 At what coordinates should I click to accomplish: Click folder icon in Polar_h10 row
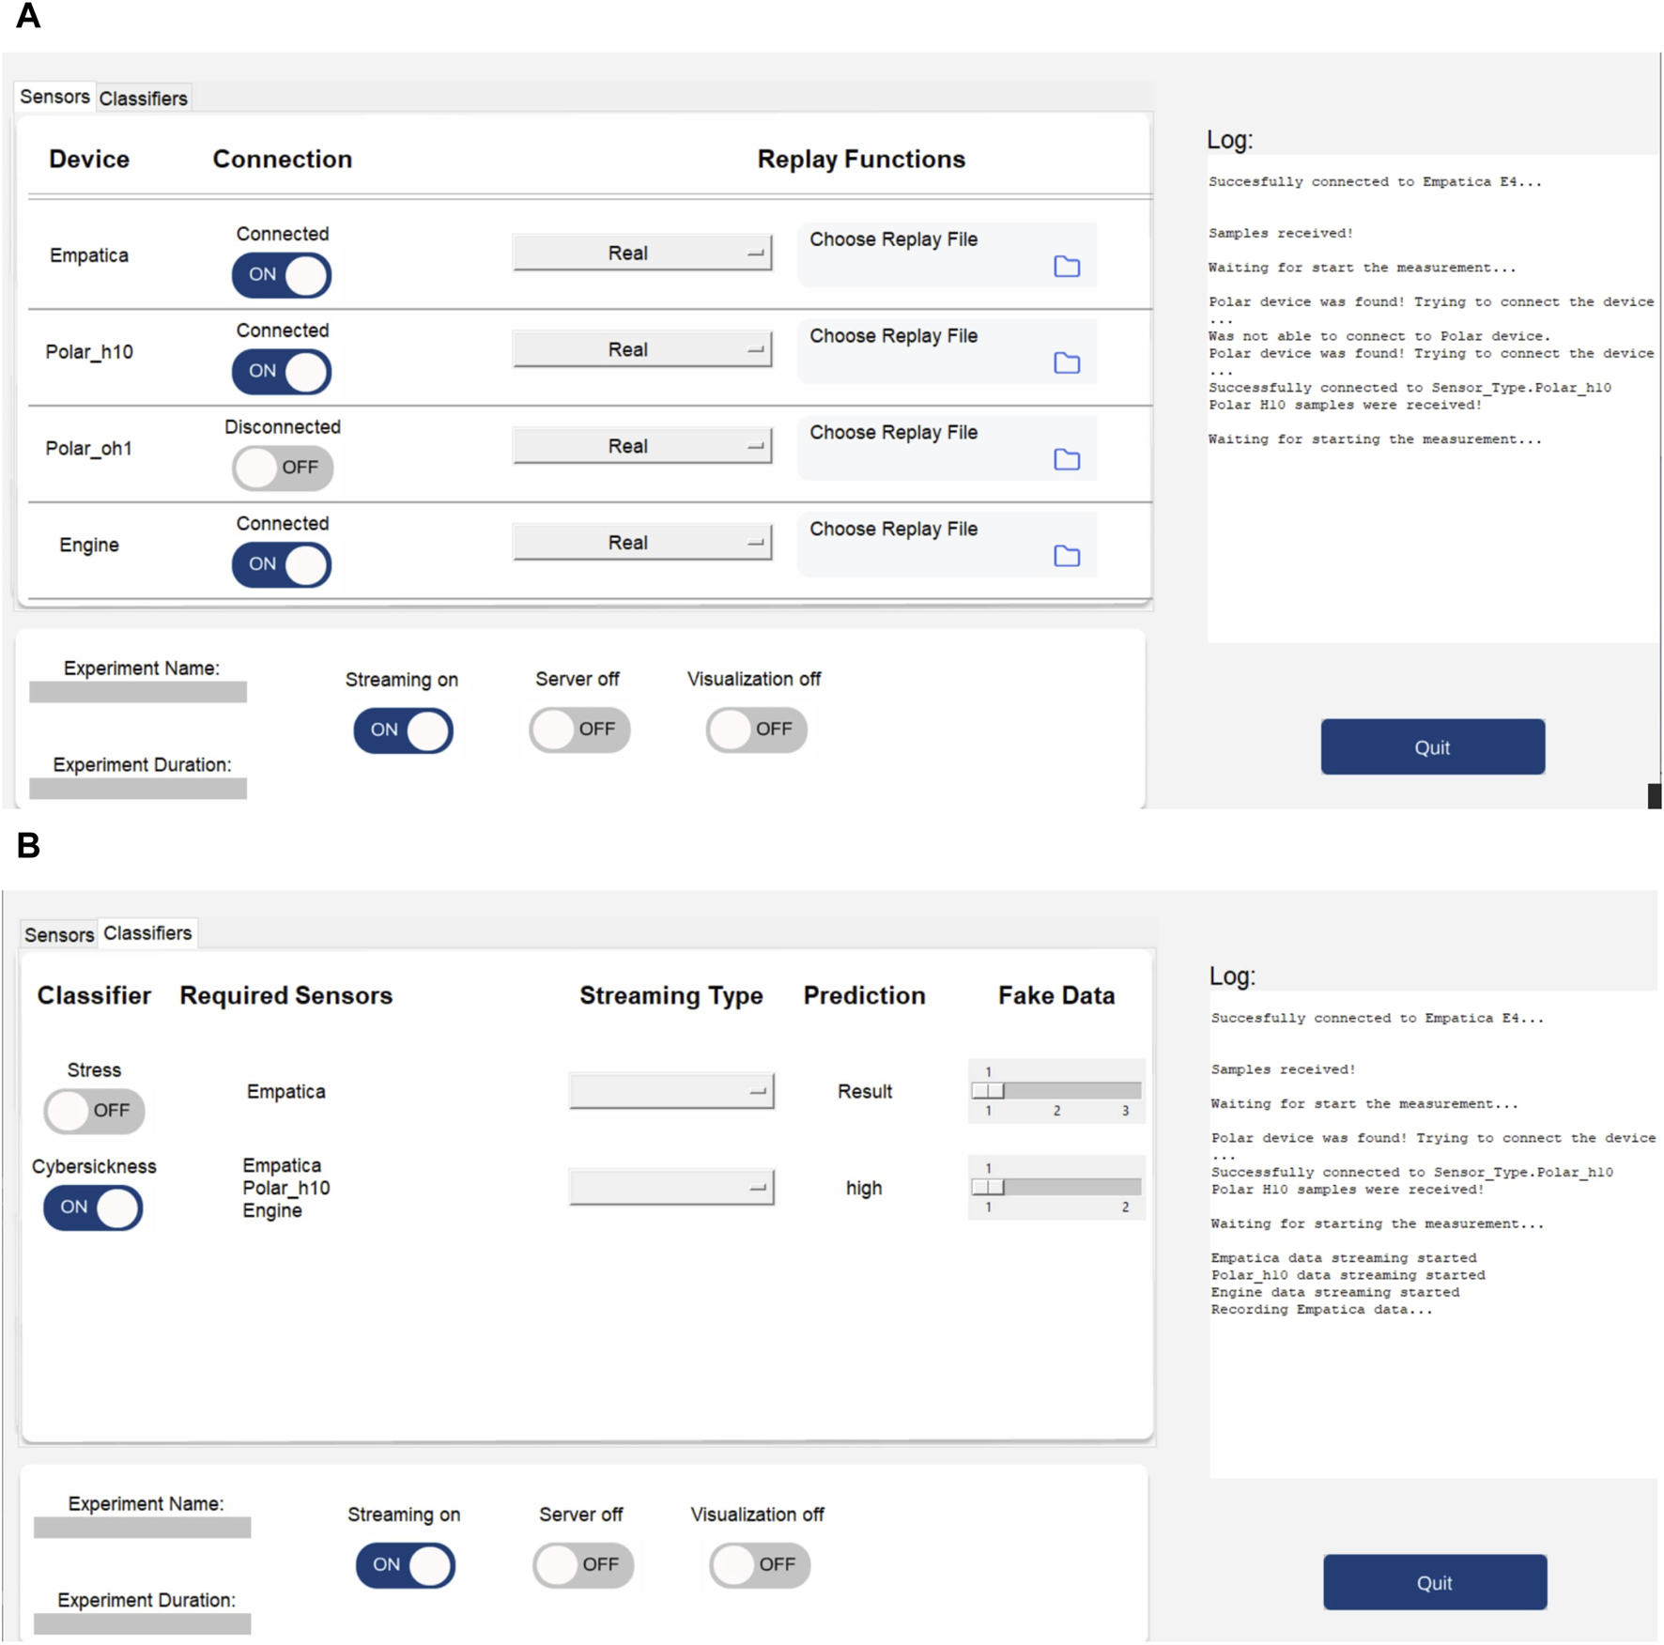(x=1066, y=363)
